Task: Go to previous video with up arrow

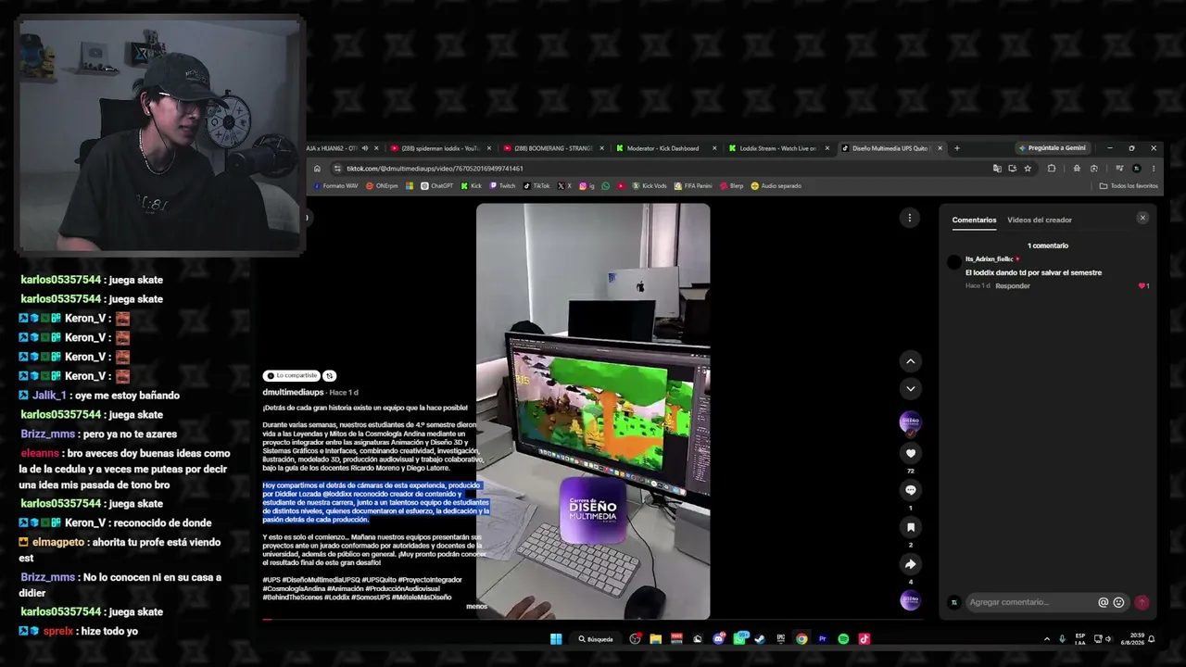Action: tap(911, 360)
